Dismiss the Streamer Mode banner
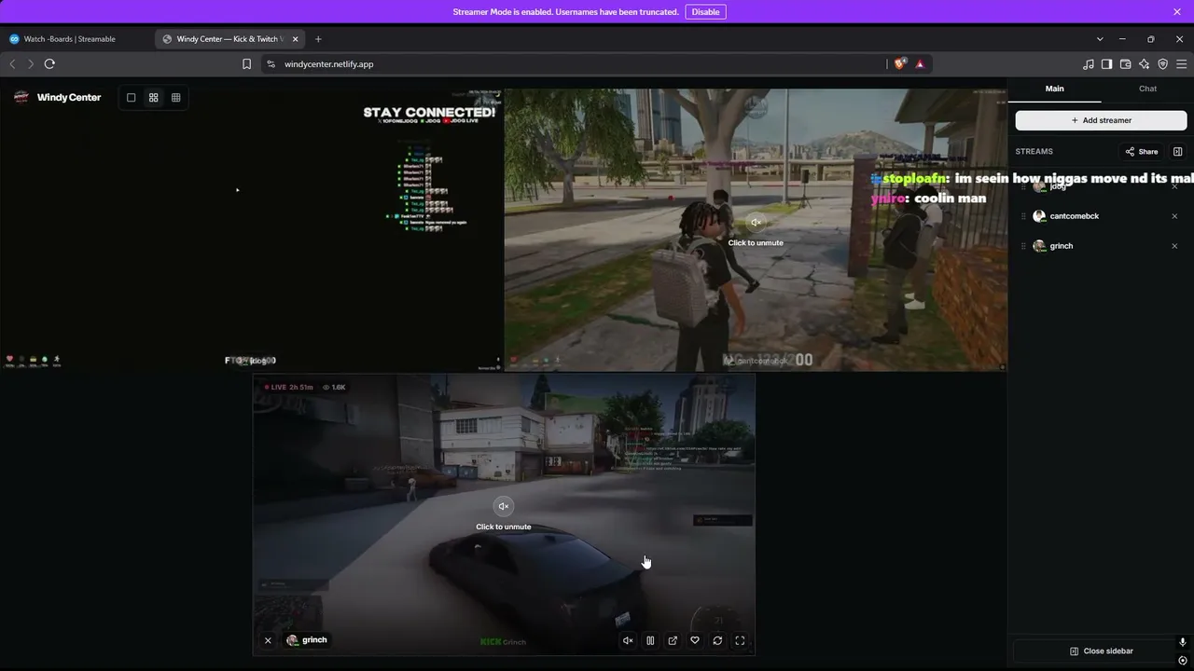This screenshot has width=1194, height=671. pyautogui.click(x=1177, y=12)
